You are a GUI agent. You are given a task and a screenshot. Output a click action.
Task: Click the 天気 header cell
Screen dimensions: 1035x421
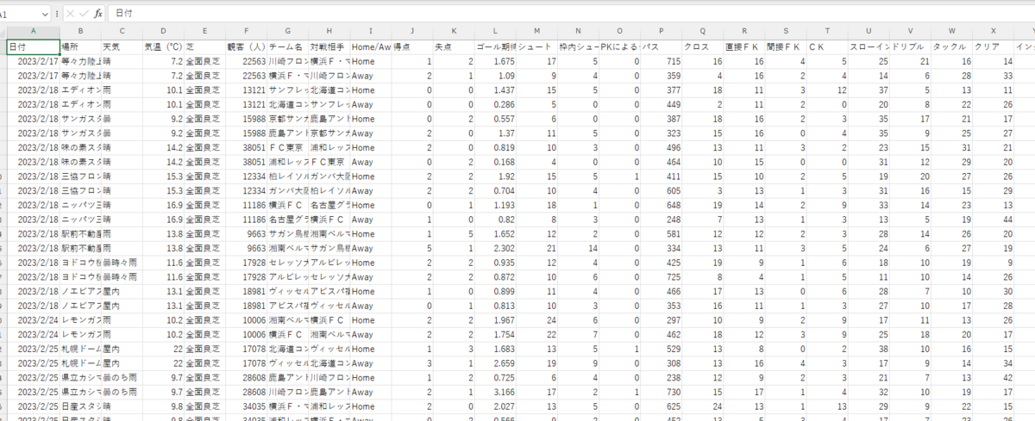(121, 46)
